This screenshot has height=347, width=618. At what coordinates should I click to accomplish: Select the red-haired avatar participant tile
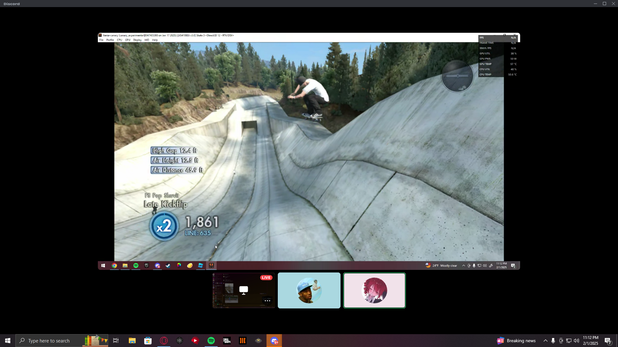tap(374, 290)
